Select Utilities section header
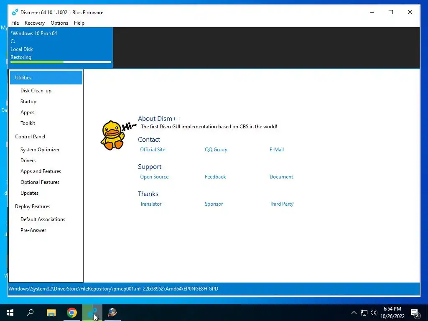The height and width of the screenshot is (321, 428). tap(46, 77)
